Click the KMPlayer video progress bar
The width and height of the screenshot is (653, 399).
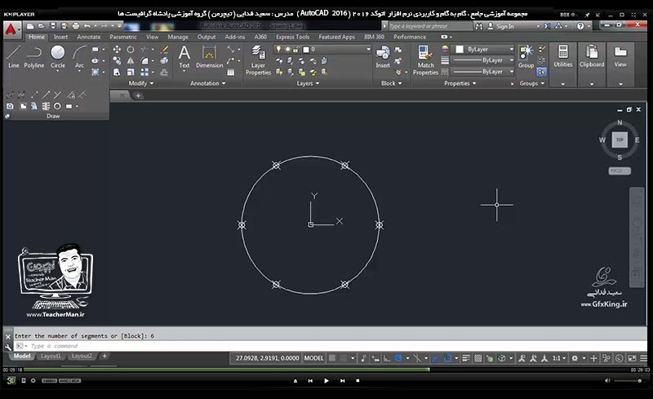(325, 370)
